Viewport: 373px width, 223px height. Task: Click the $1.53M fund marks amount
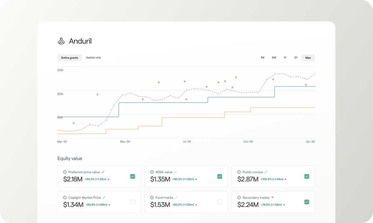pyautogui.click(x=160, y=205)
